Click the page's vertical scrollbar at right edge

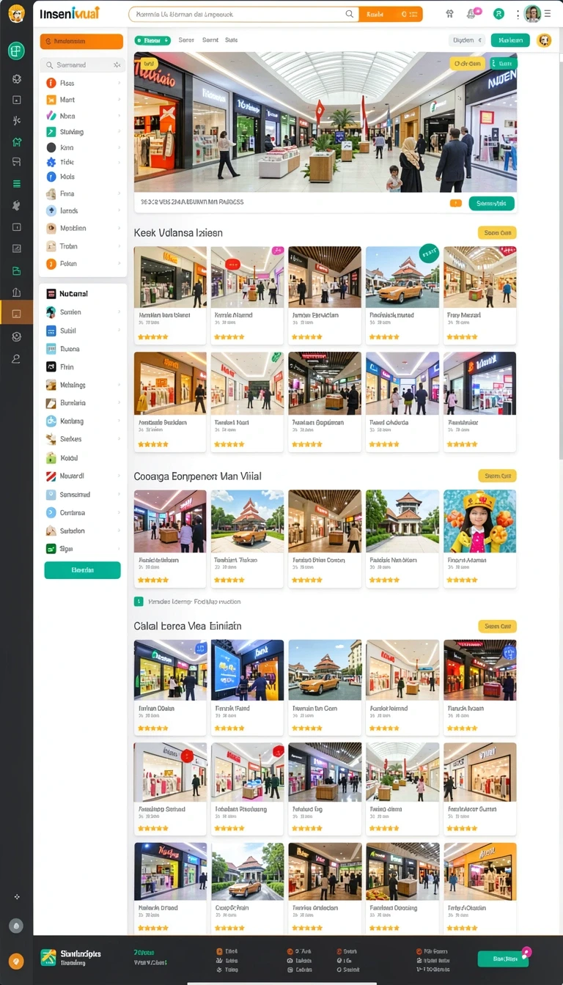560,257
